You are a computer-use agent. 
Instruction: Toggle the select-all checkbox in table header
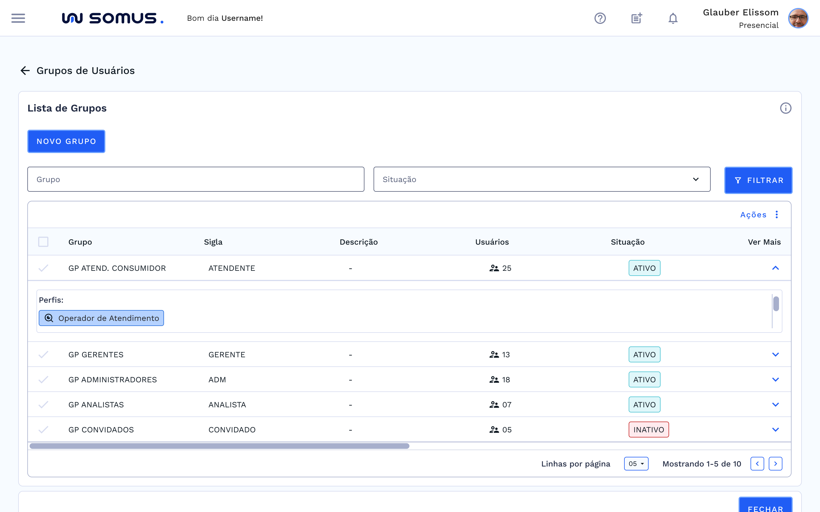pos(43,242)
